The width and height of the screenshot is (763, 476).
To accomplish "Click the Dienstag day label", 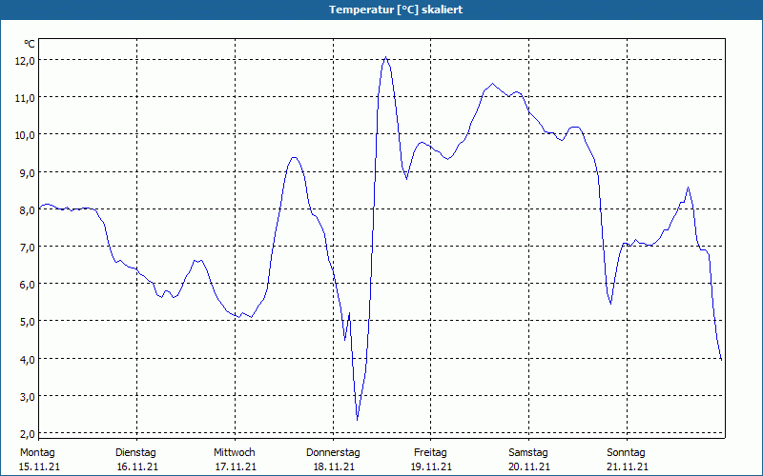I will click(x=135, y=453).
